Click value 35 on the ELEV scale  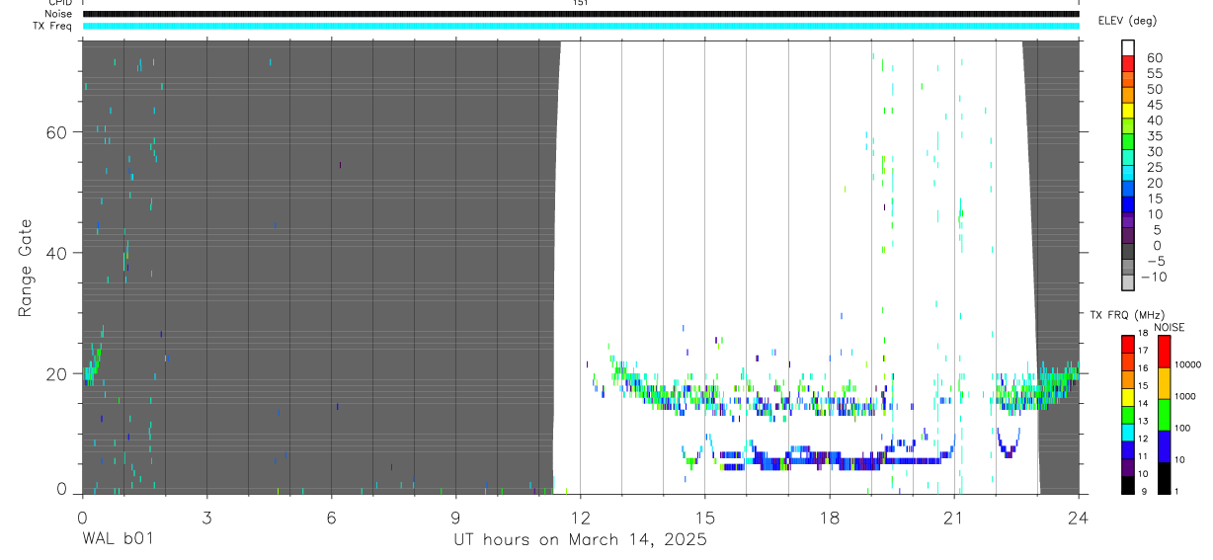point(1155,136)
